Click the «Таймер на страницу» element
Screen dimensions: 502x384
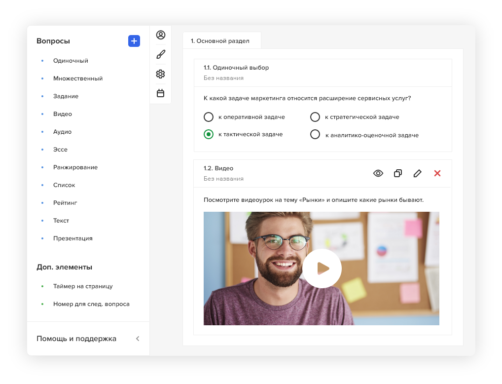83,286
